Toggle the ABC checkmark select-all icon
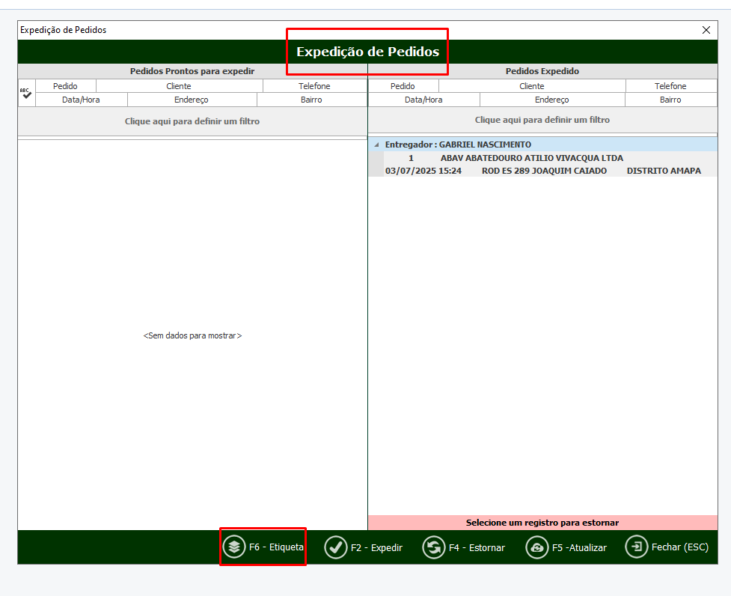731x596 pixels. [x=26, y=93]
